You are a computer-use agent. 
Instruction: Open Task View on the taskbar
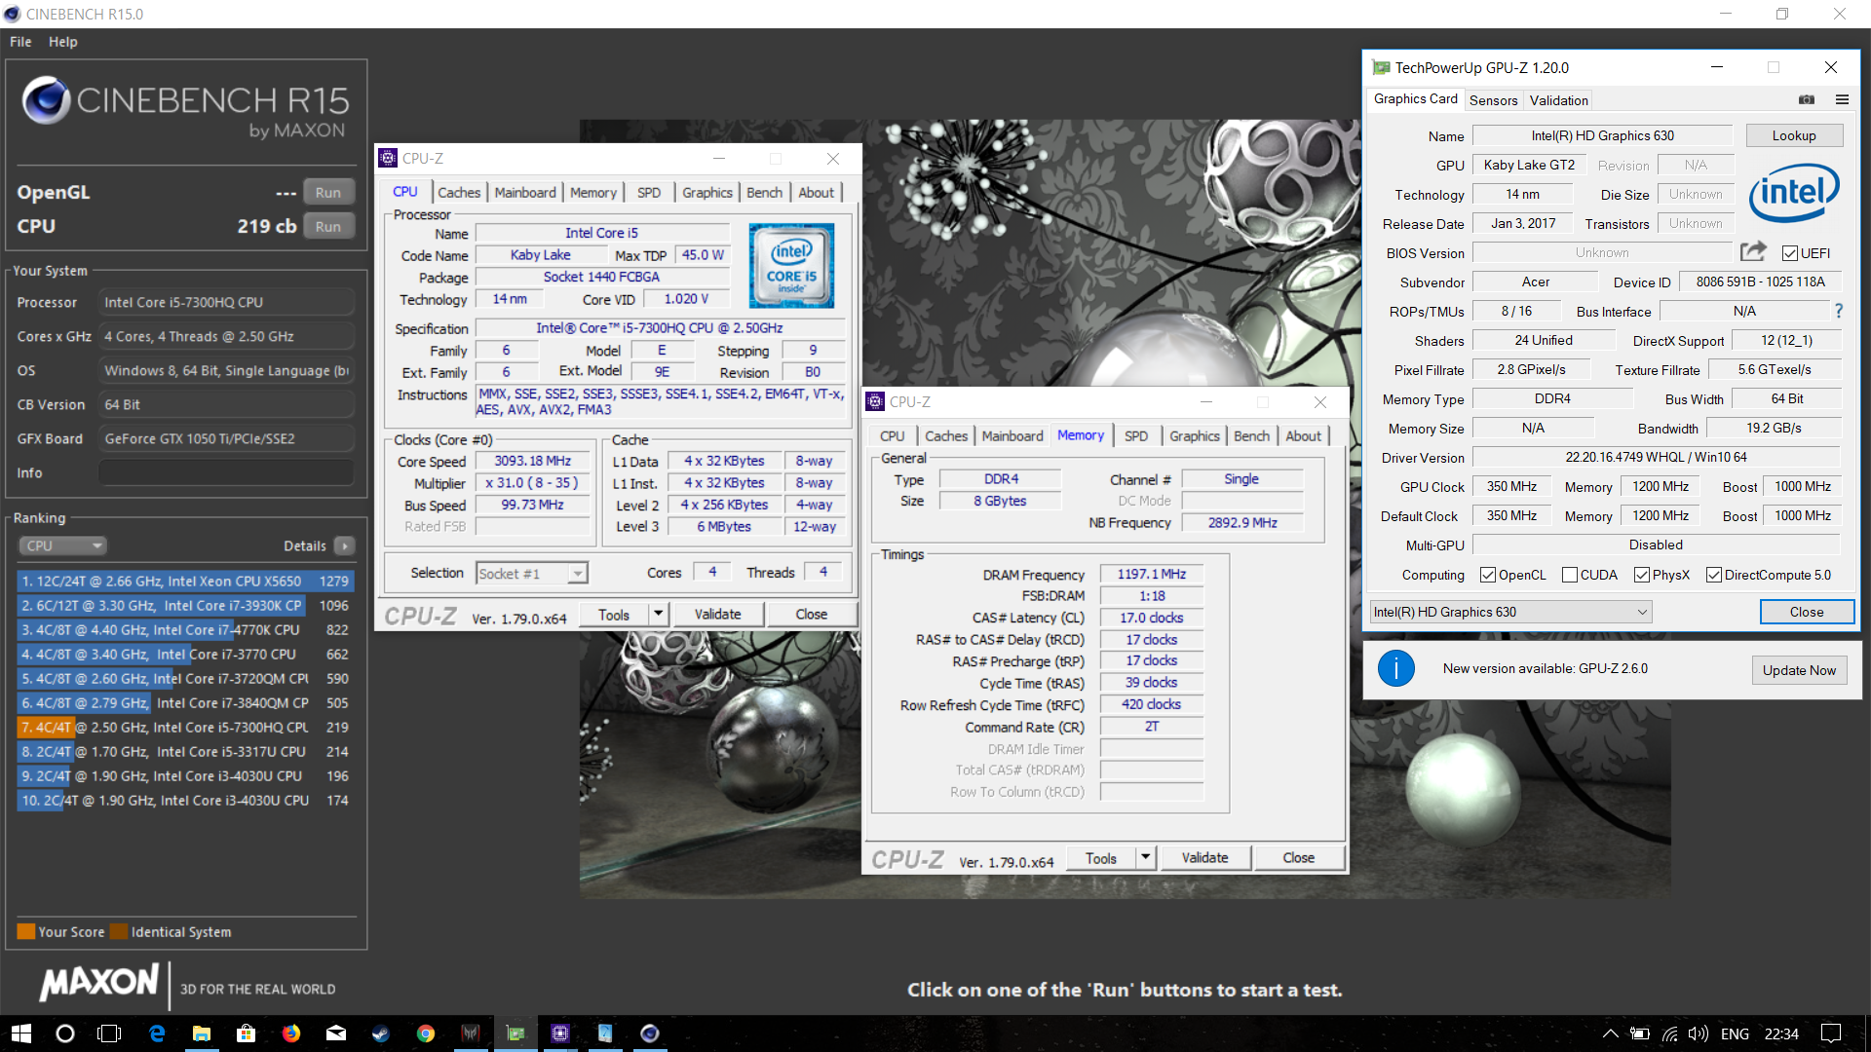109,1033
